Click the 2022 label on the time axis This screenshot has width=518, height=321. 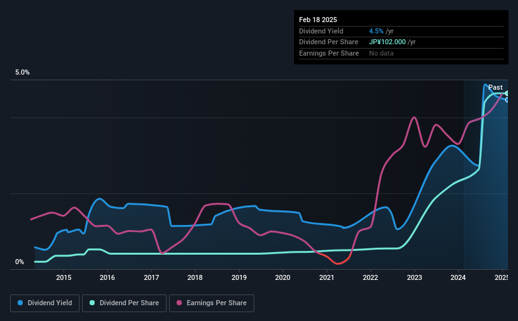(370, 277)
